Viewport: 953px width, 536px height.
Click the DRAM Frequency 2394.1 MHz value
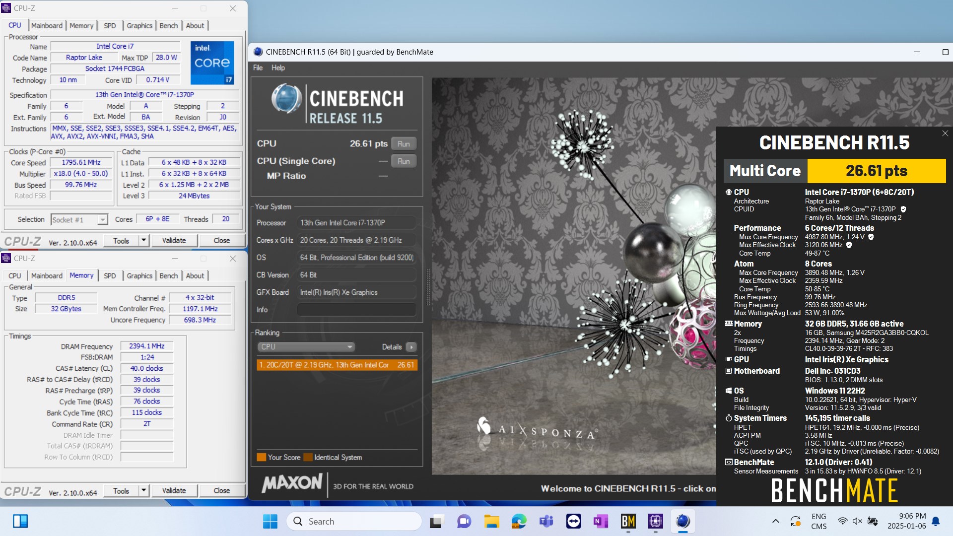tap(147, 346)
